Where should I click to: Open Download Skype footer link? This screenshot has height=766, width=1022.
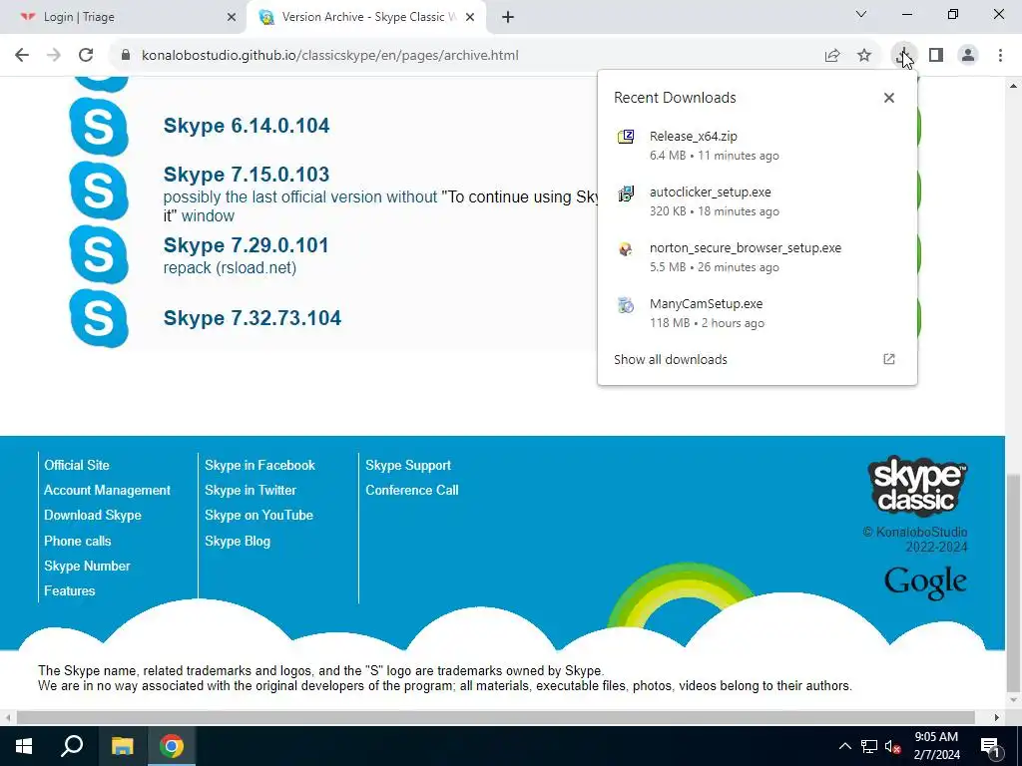pos(93,516)
